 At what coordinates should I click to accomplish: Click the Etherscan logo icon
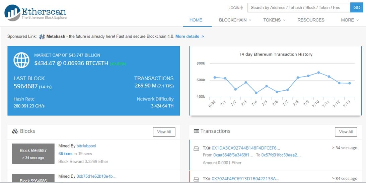tap(12, 13)
